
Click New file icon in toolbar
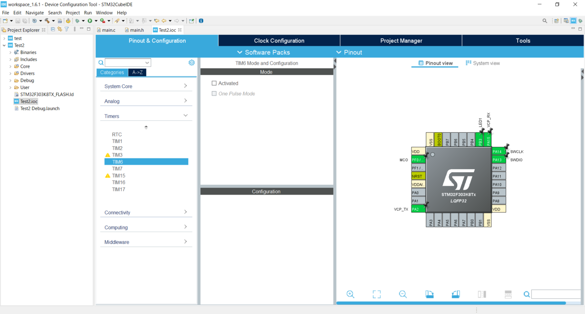(5, 21)
